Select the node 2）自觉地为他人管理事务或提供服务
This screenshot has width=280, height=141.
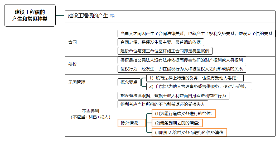point(199,86)
